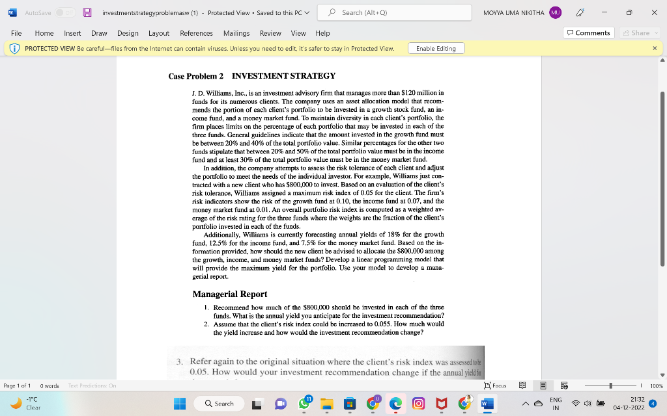Open the weather widget on taskbar
Image resolution: width=667 pixels, height=416 pixels.
[x=25, y=403]
